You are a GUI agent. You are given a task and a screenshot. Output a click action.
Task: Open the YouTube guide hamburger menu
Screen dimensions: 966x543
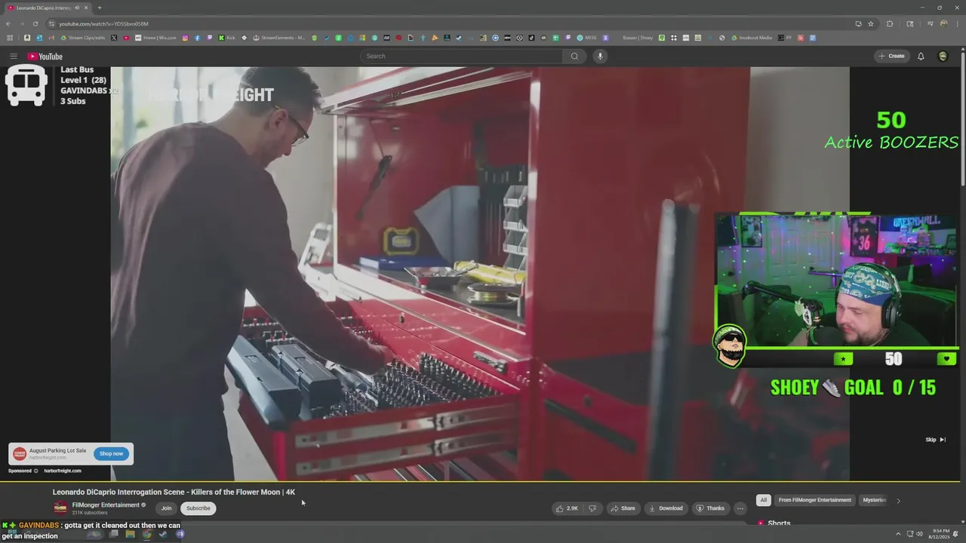click(x=13, y=56)
